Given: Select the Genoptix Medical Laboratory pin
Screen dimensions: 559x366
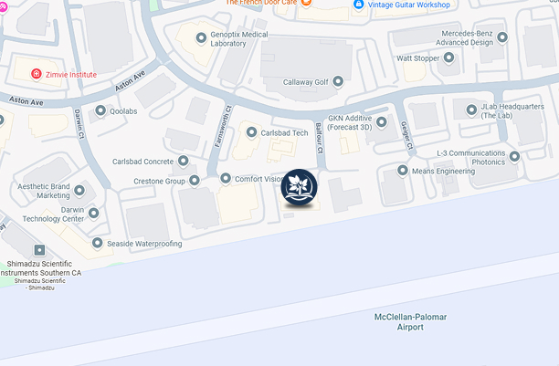Looking at the screenshot, I should [x=201, y=37].
